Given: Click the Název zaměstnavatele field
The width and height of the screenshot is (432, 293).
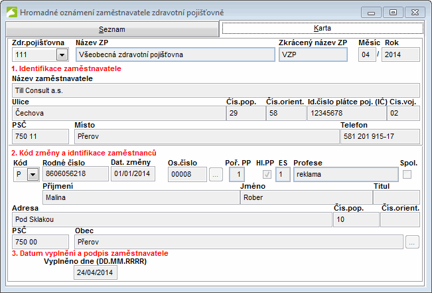Looking at the screenshot, I should pyautogui.click(x=216, y=90).
